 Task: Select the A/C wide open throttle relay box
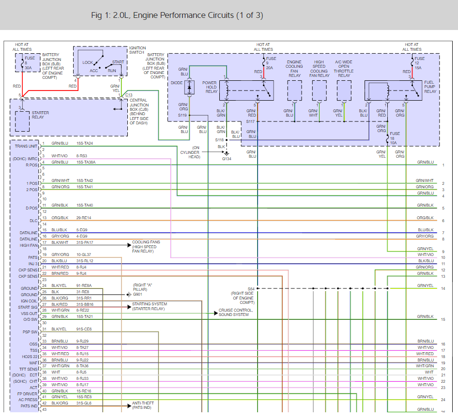point(344,90)
